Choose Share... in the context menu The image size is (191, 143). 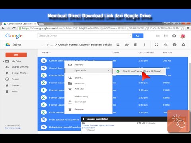[x=88, y=78]
